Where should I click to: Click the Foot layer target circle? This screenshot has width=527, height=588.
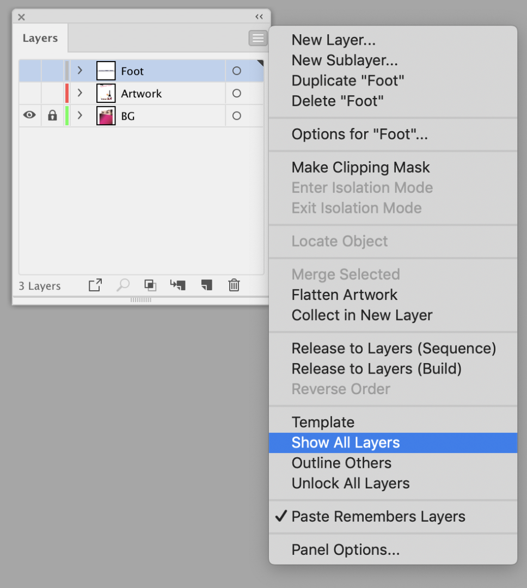click(236, 71)
